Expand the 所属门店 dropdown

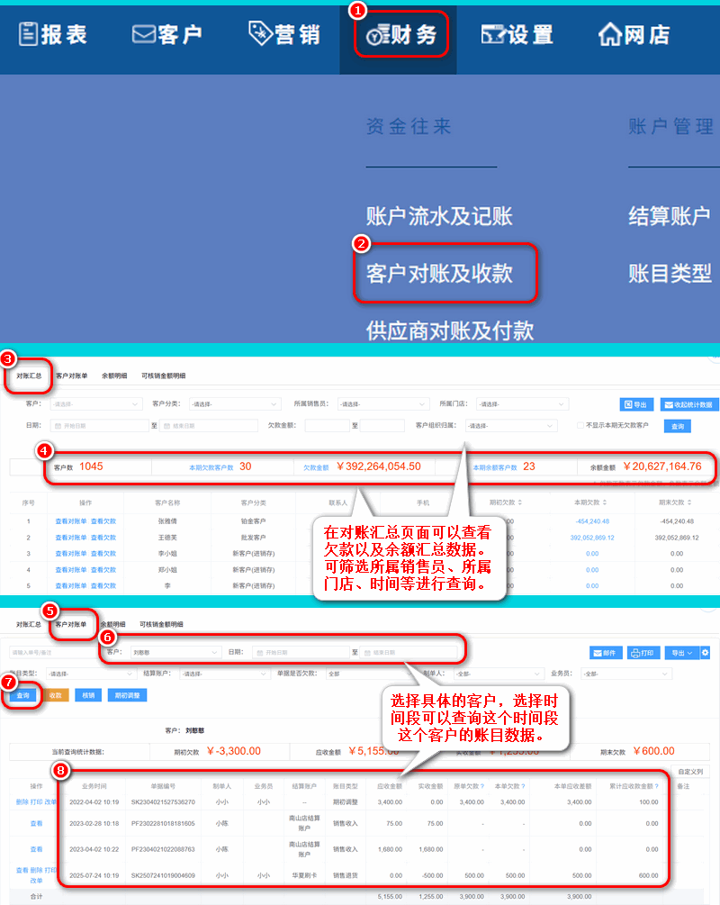click(523, 404)
